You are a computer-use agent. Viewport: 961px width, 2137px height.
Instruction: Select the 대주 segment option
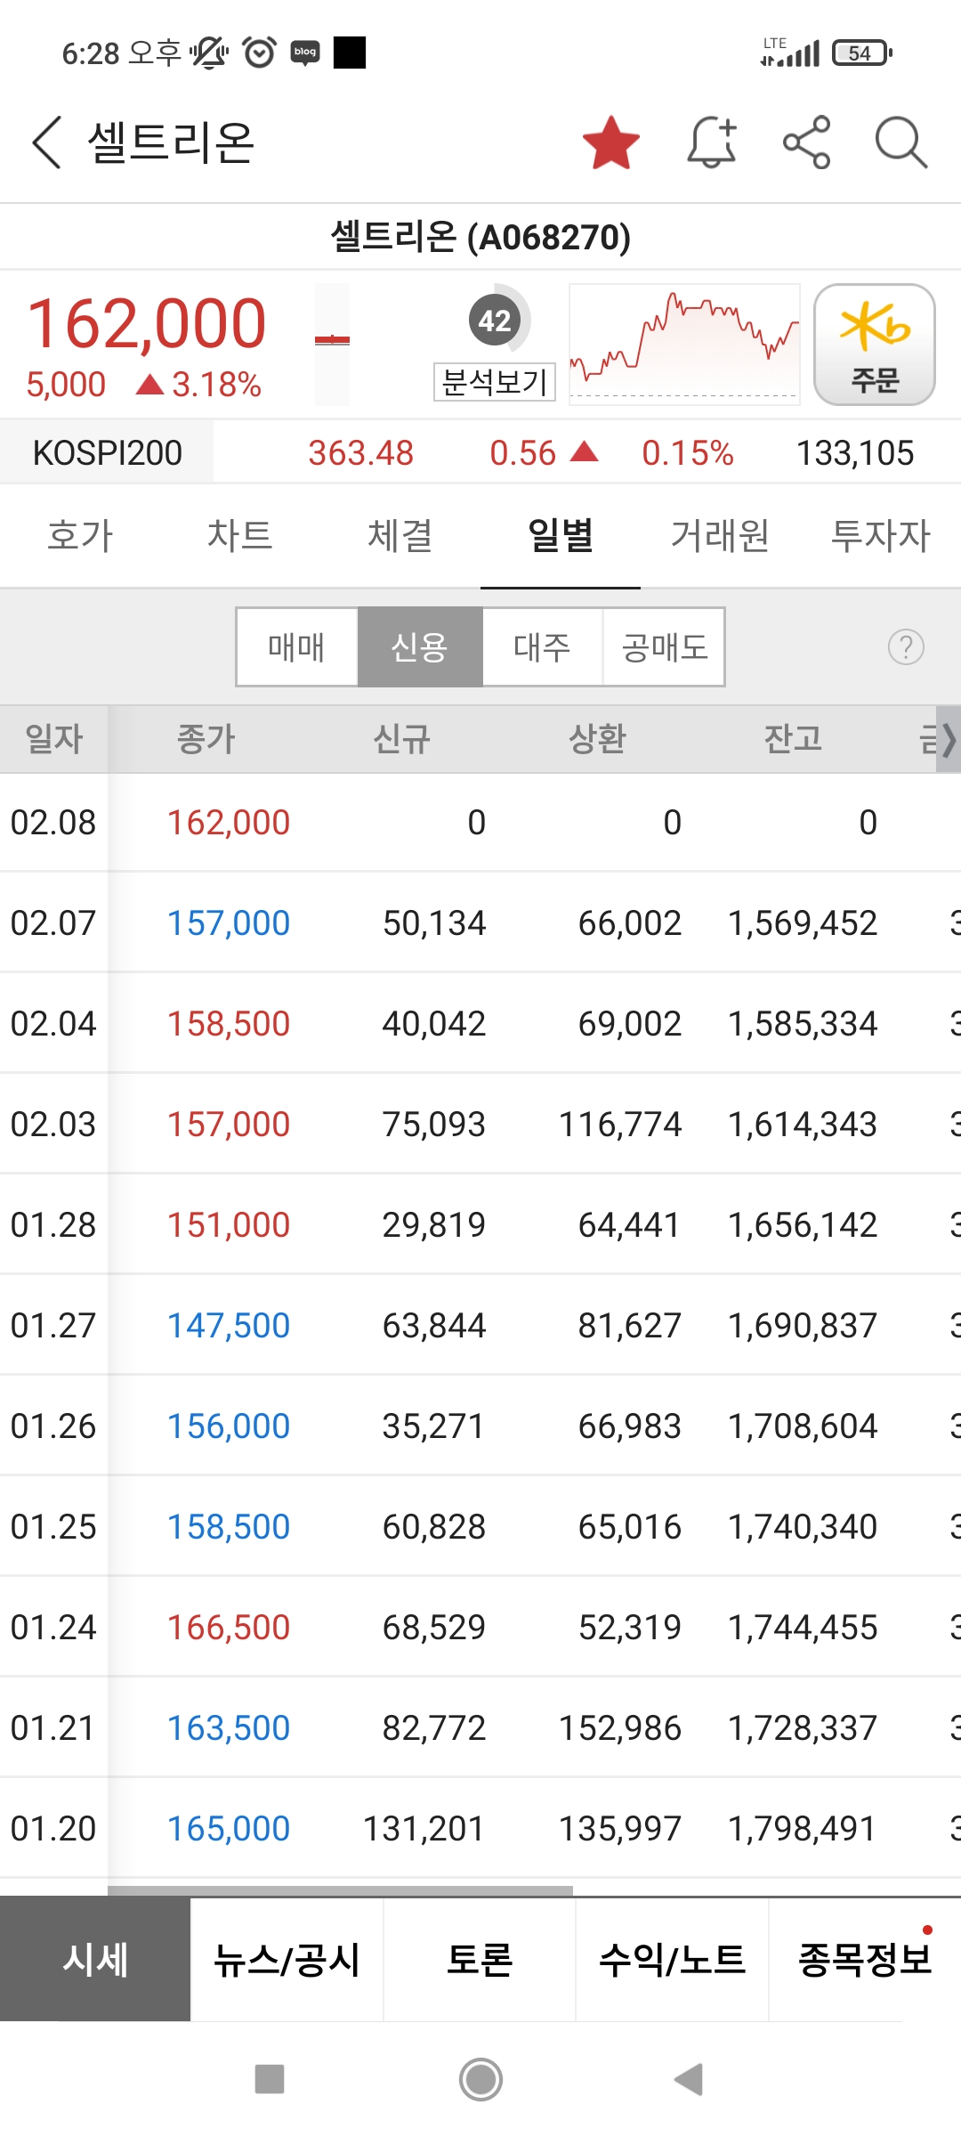coord(542,647)
